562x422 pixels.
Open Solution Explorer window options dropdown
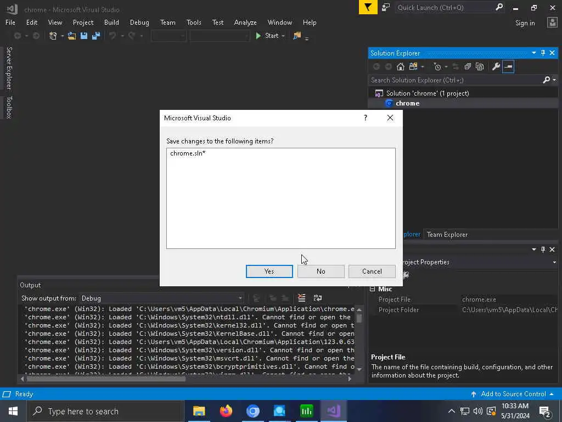(x=533, y=53)
